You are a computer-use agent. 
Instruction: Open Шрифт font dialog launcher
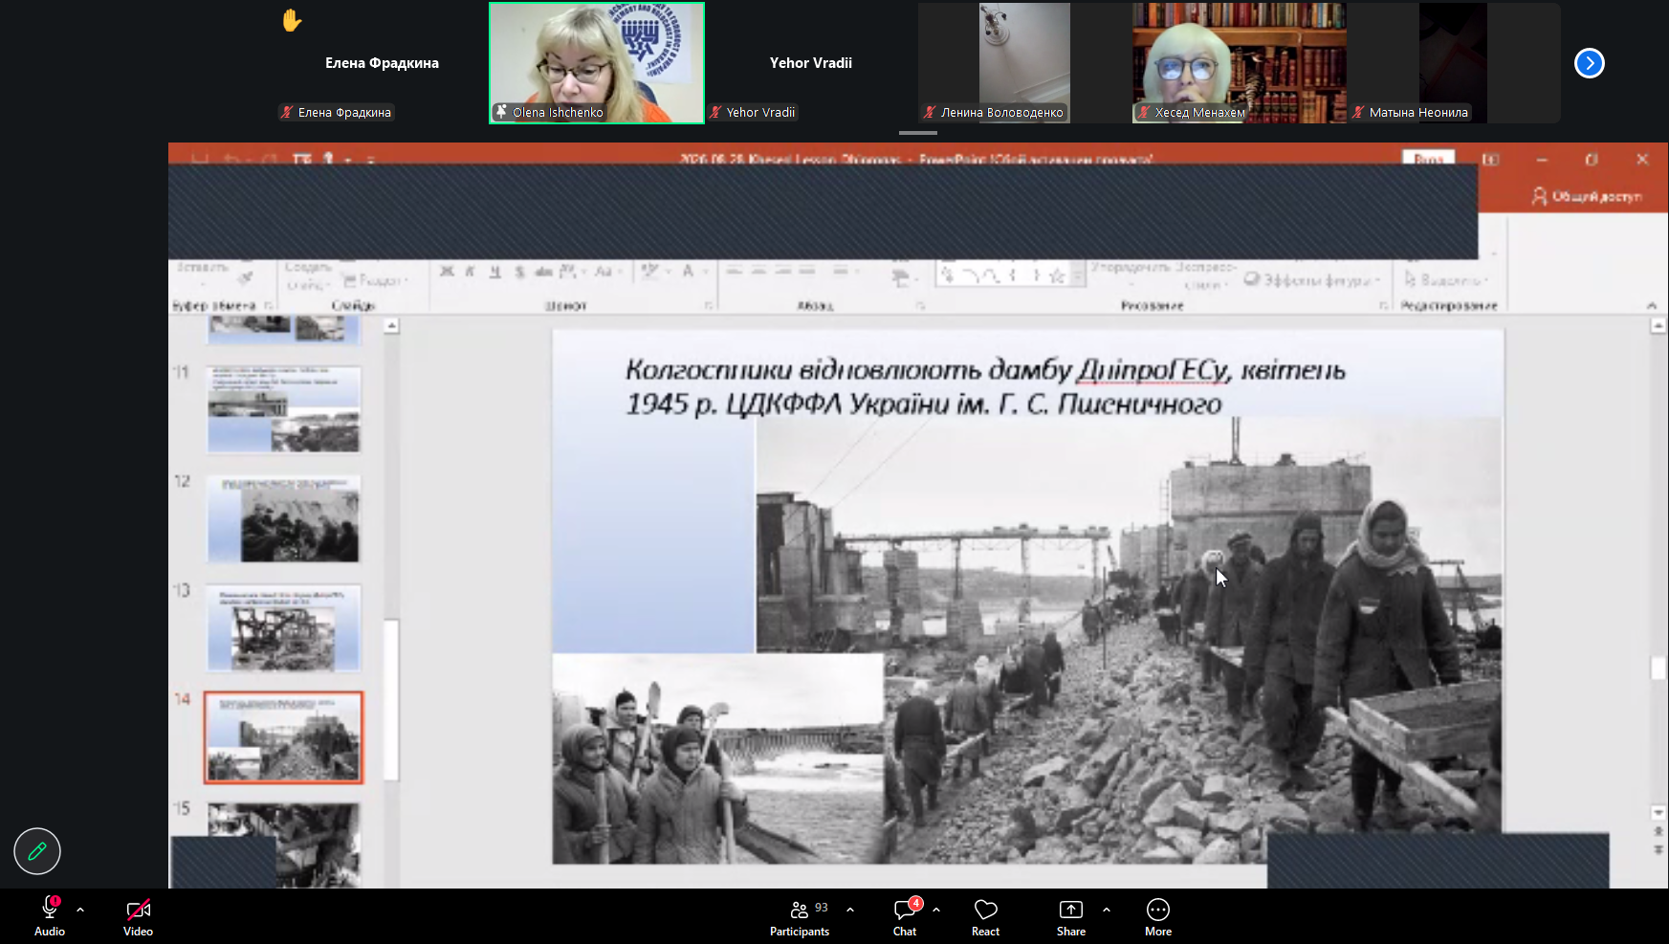(709, 306)
